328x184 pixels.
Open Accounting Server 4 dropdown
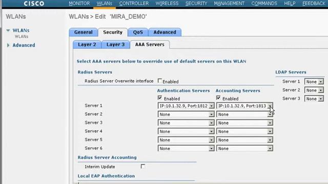click(x=244, y=131)
